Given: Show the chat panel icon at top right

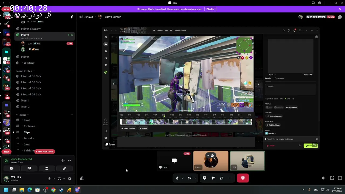Looking at the screenshot, I should [x=340, y=17].
